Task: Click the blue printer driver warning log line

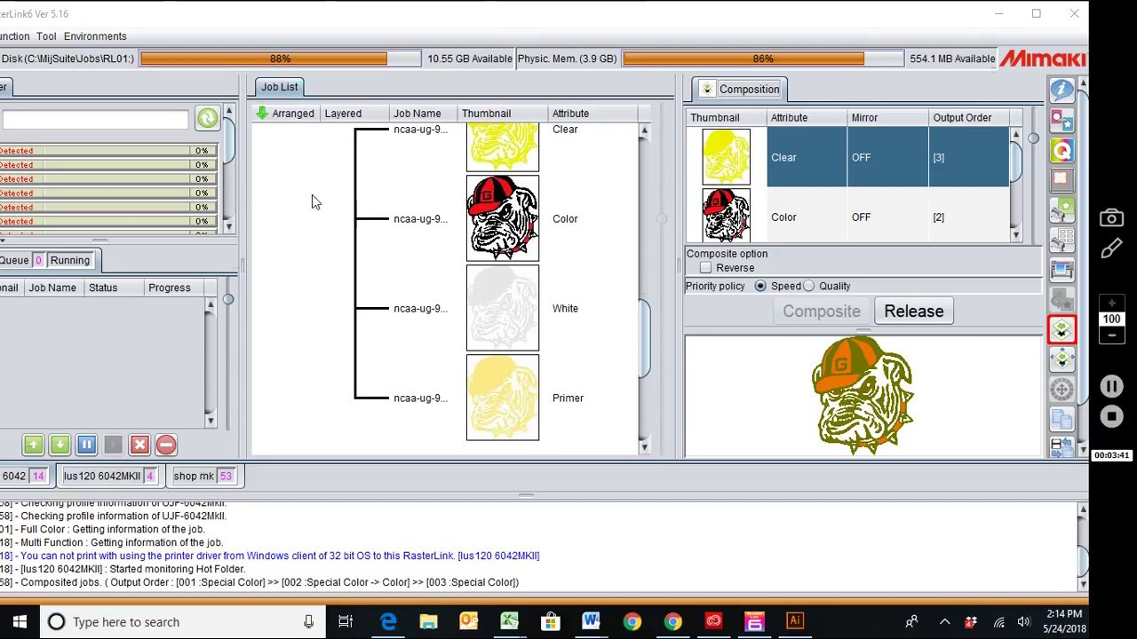Action: coord(270,556)
